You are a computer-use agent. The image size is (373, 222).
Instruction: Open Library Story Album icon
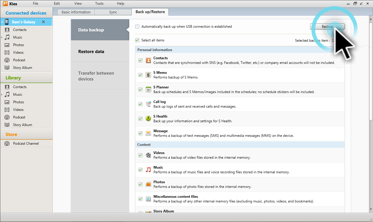click(x=7, y=125)
